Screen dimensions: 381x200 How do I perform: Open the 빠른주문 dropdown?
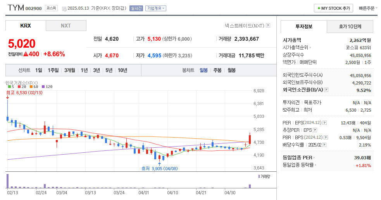[x=368, y=8]
